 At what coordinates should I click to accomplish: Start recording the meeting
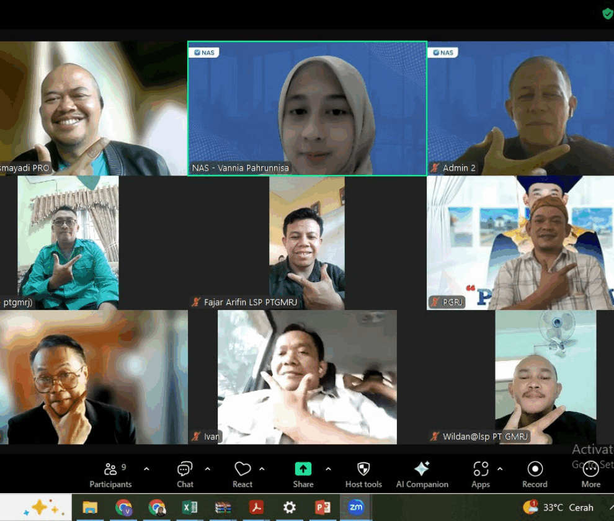[x=535, y=474]
